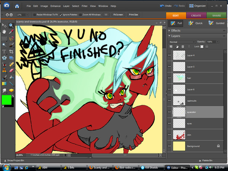Select the Type tool
Viewport: 228px width, 171px height.
(4, 51)
